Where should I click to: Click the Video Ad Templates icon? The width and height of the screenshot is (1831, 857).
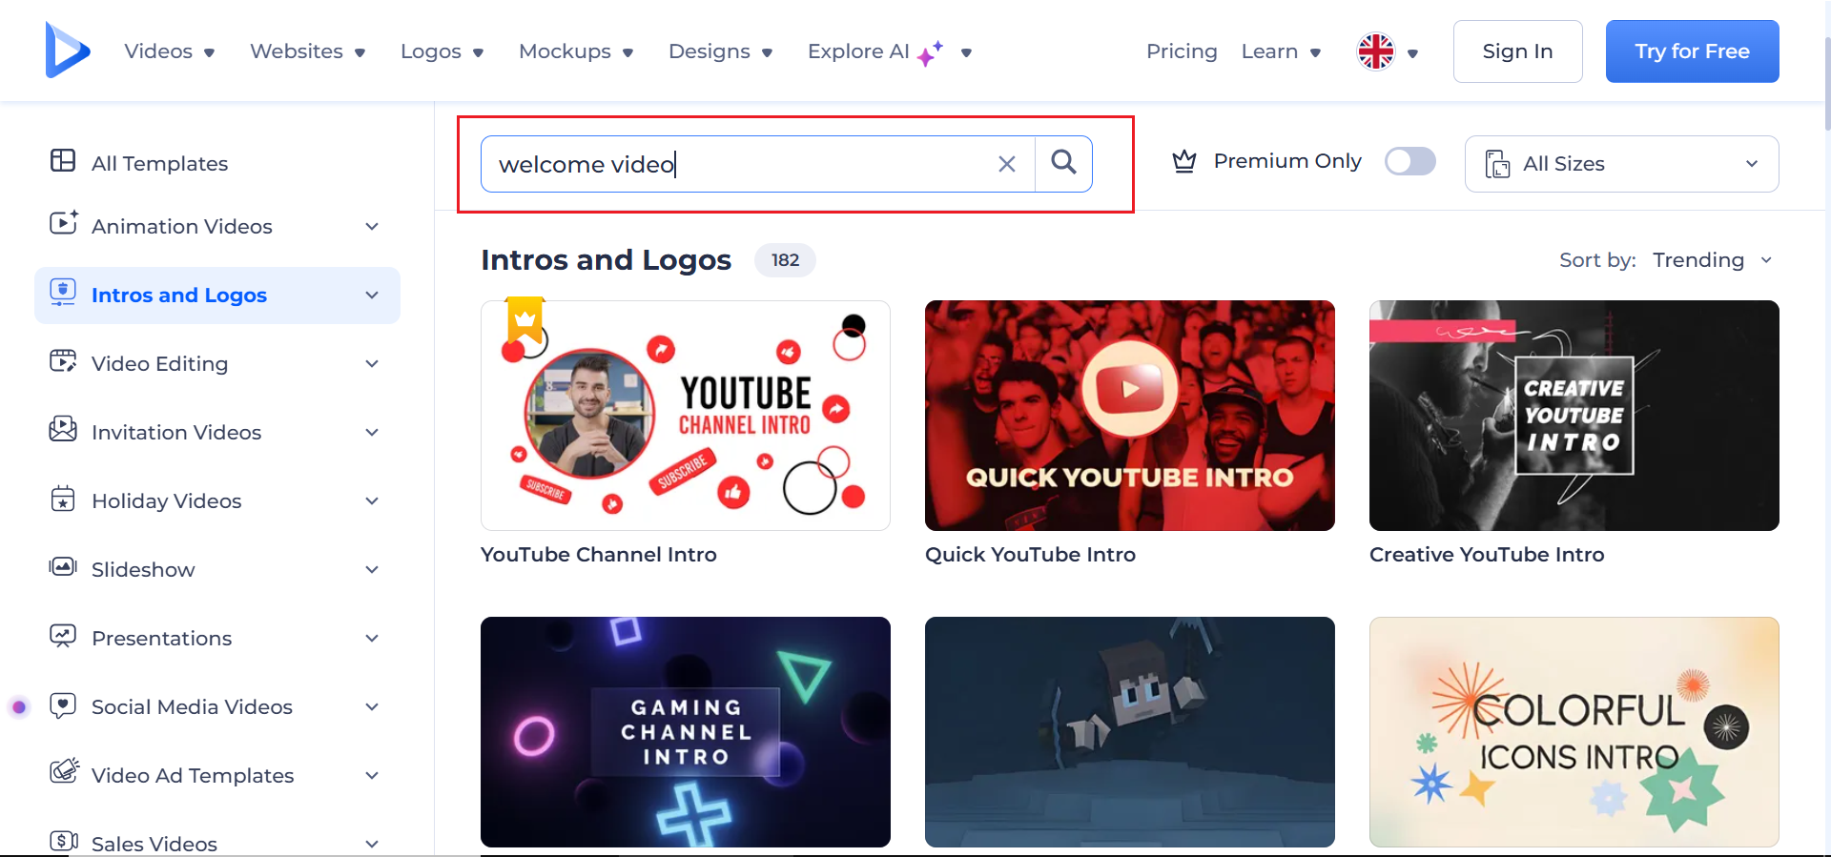64,770
